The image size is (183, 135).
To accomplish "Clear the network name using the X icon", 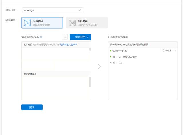I will 80,10.
